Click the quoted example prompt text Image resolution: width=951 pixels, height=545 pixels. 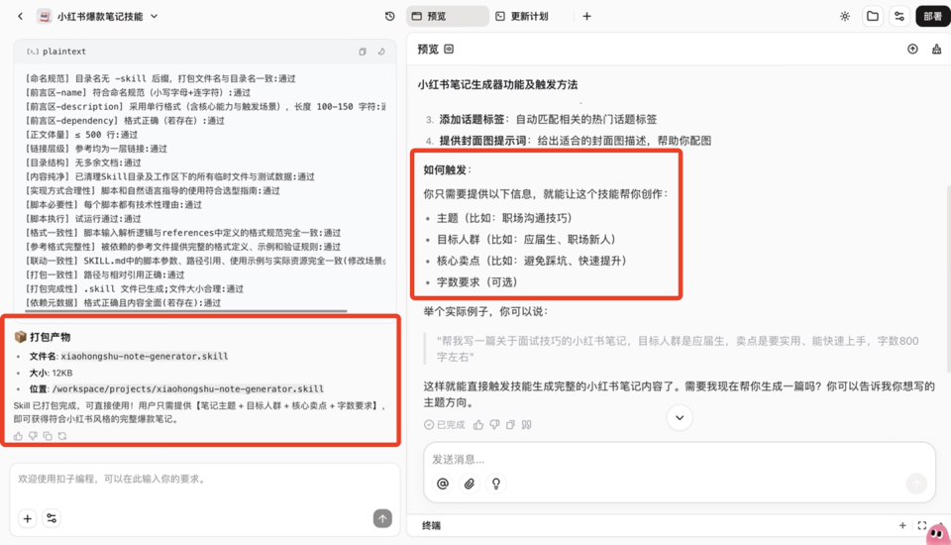tap(678, 349)
